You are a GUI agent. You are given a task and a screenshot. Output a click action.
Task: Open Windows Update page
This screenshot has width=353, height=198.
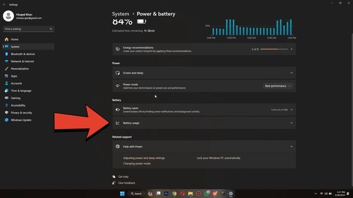(x=21, y=120)
